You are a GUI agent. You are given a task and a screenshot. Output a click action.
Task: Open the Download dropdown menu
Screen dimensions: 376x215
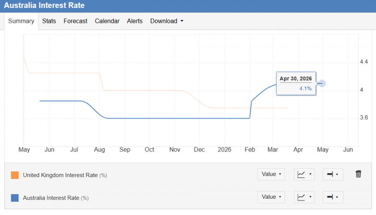167,21
